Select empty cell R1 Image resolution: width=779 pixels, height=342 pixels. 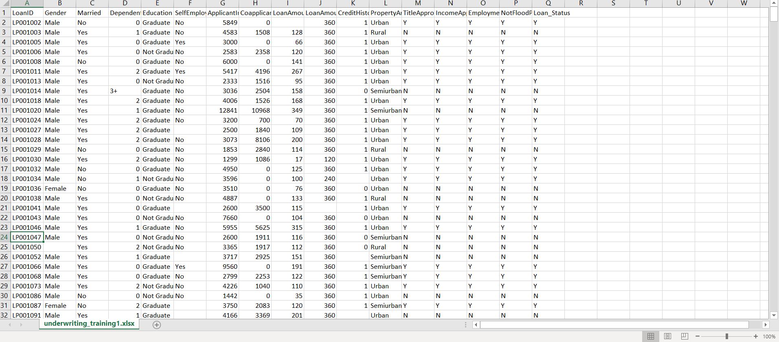(581, 13)
